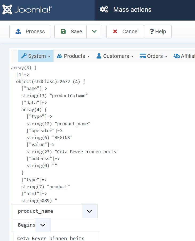The height and width of the screenshot is (241, 195).
Task: Click the Orders card icon
Action: click(x=143, y=56)
